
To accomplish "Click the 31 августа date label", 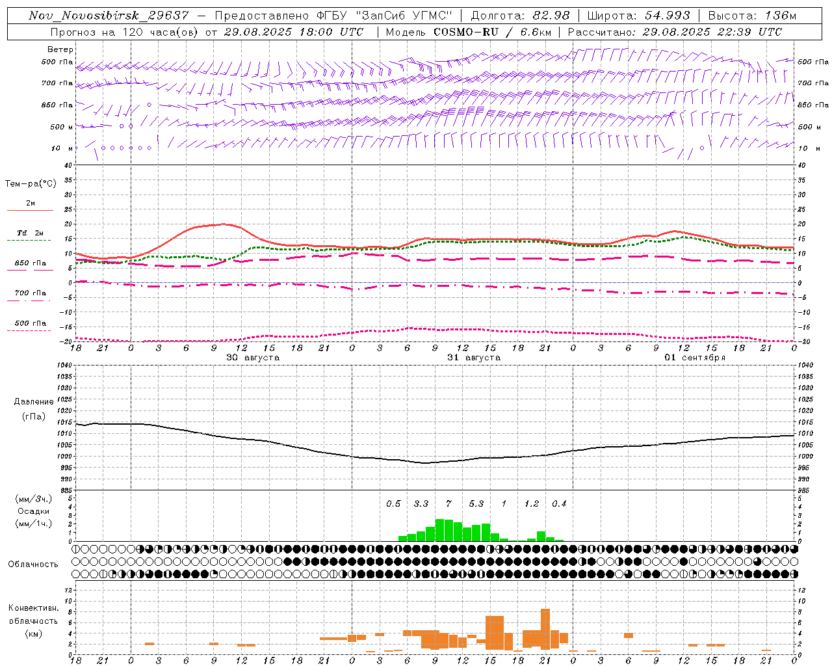I will [474, 358].
